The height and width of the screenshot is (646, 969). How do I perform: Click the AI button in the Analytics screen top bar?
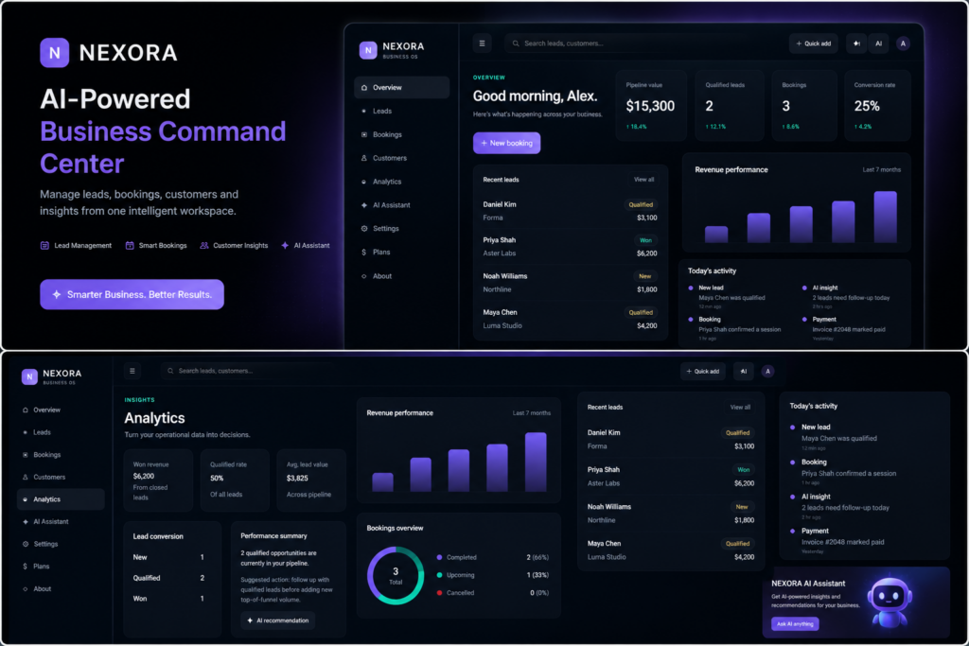coord(744,371)
